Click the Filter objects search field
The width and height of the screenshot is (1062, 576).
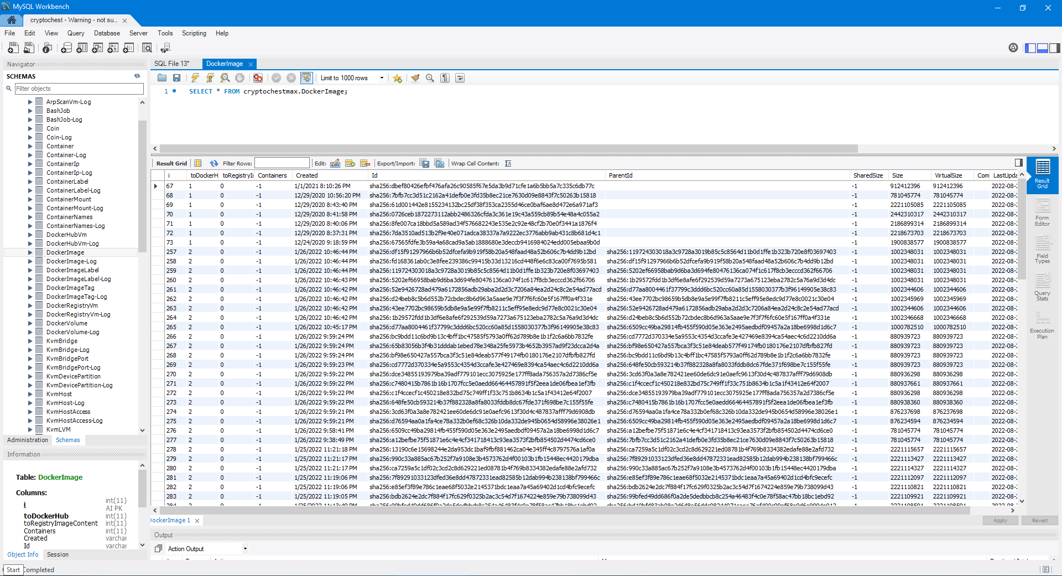click(x=79, y=89)
